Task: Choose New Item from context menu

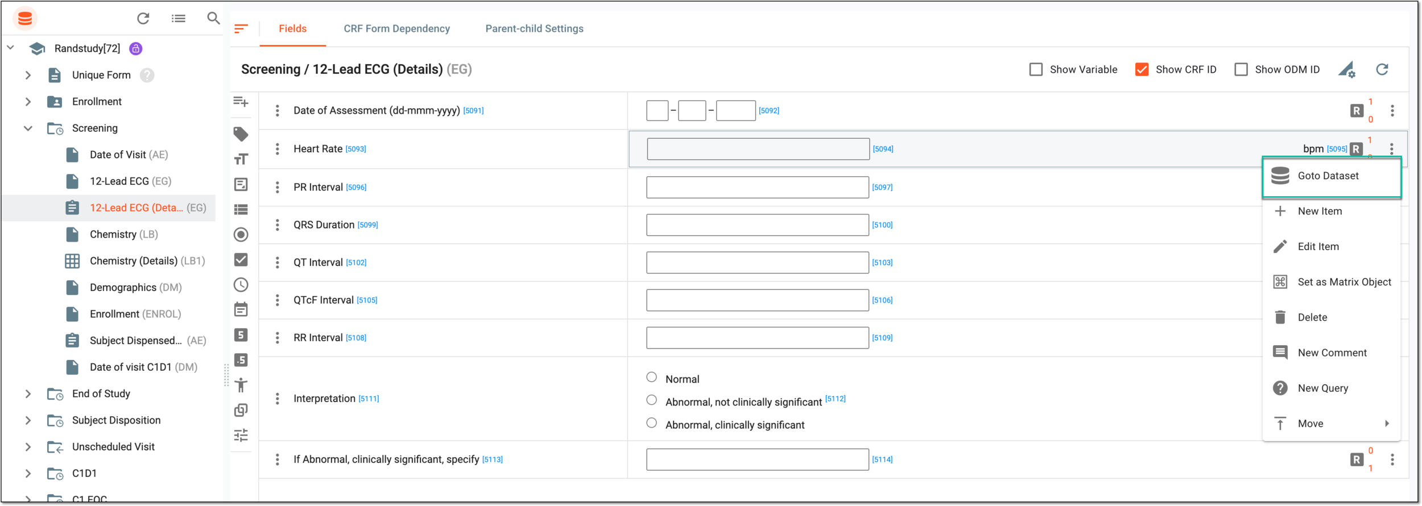Action: pyautogui.click(x=1332, y=211)
